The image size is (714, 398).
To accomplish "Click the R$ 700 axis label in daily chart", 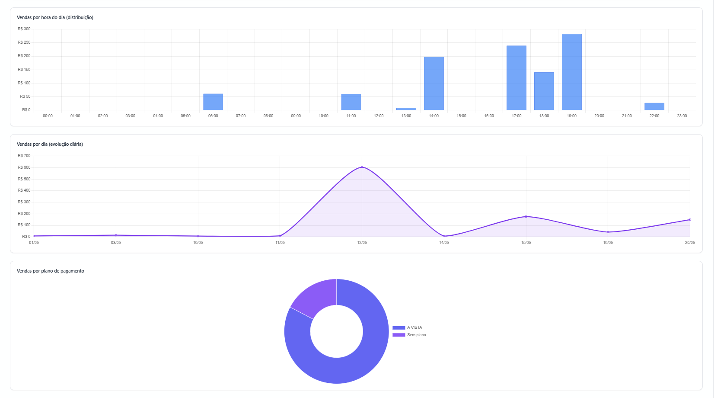I will (24, 156).
